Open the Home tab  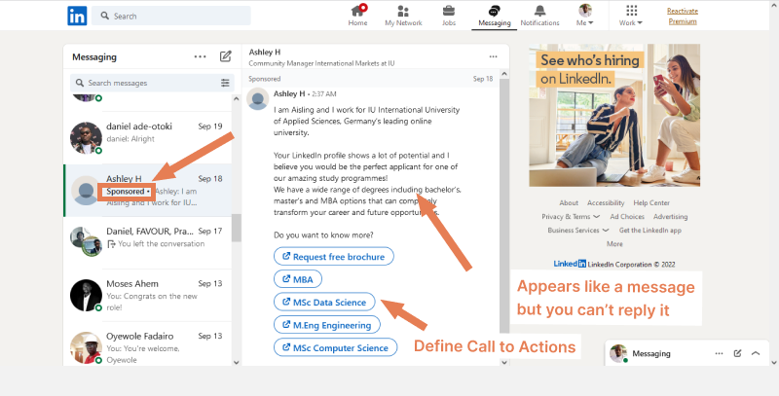click(x=357, y=16)
